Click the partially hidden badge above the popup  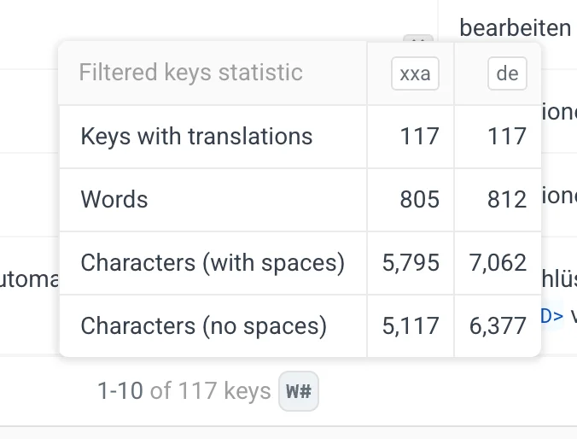click(x=417, y=39)
